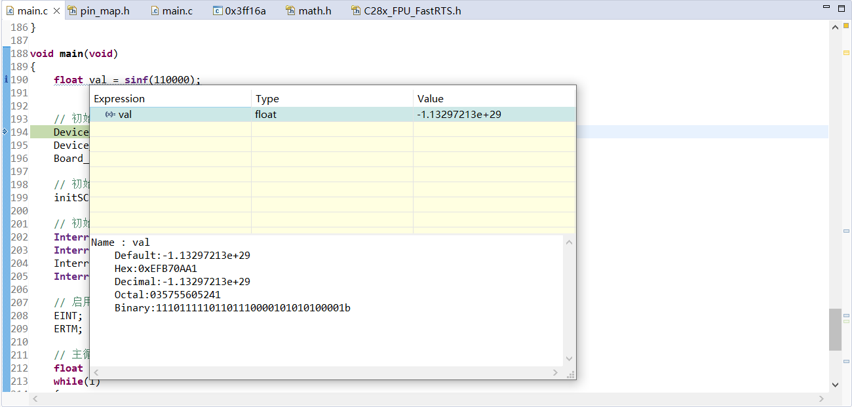Image resolution: width=852 pixels, height=407 pixels.
Task: Click the Hex:0xEFB70AA1 line in details
Action: 155,269
